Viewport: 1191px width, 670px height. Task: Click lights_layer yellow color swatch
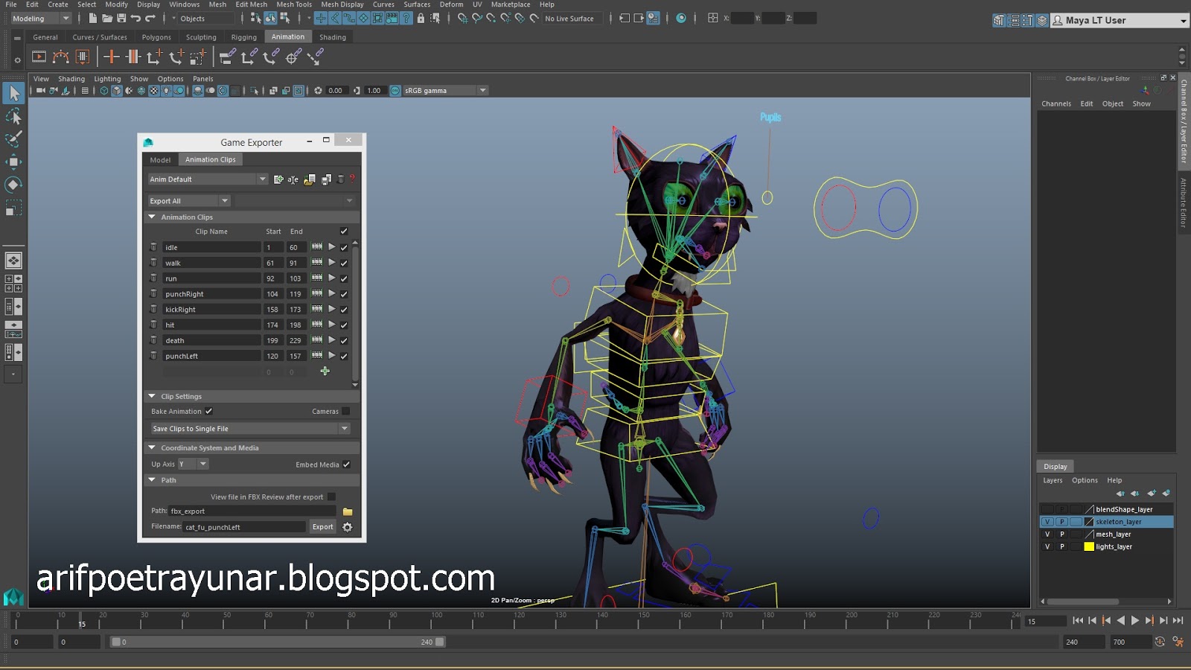1089,546
